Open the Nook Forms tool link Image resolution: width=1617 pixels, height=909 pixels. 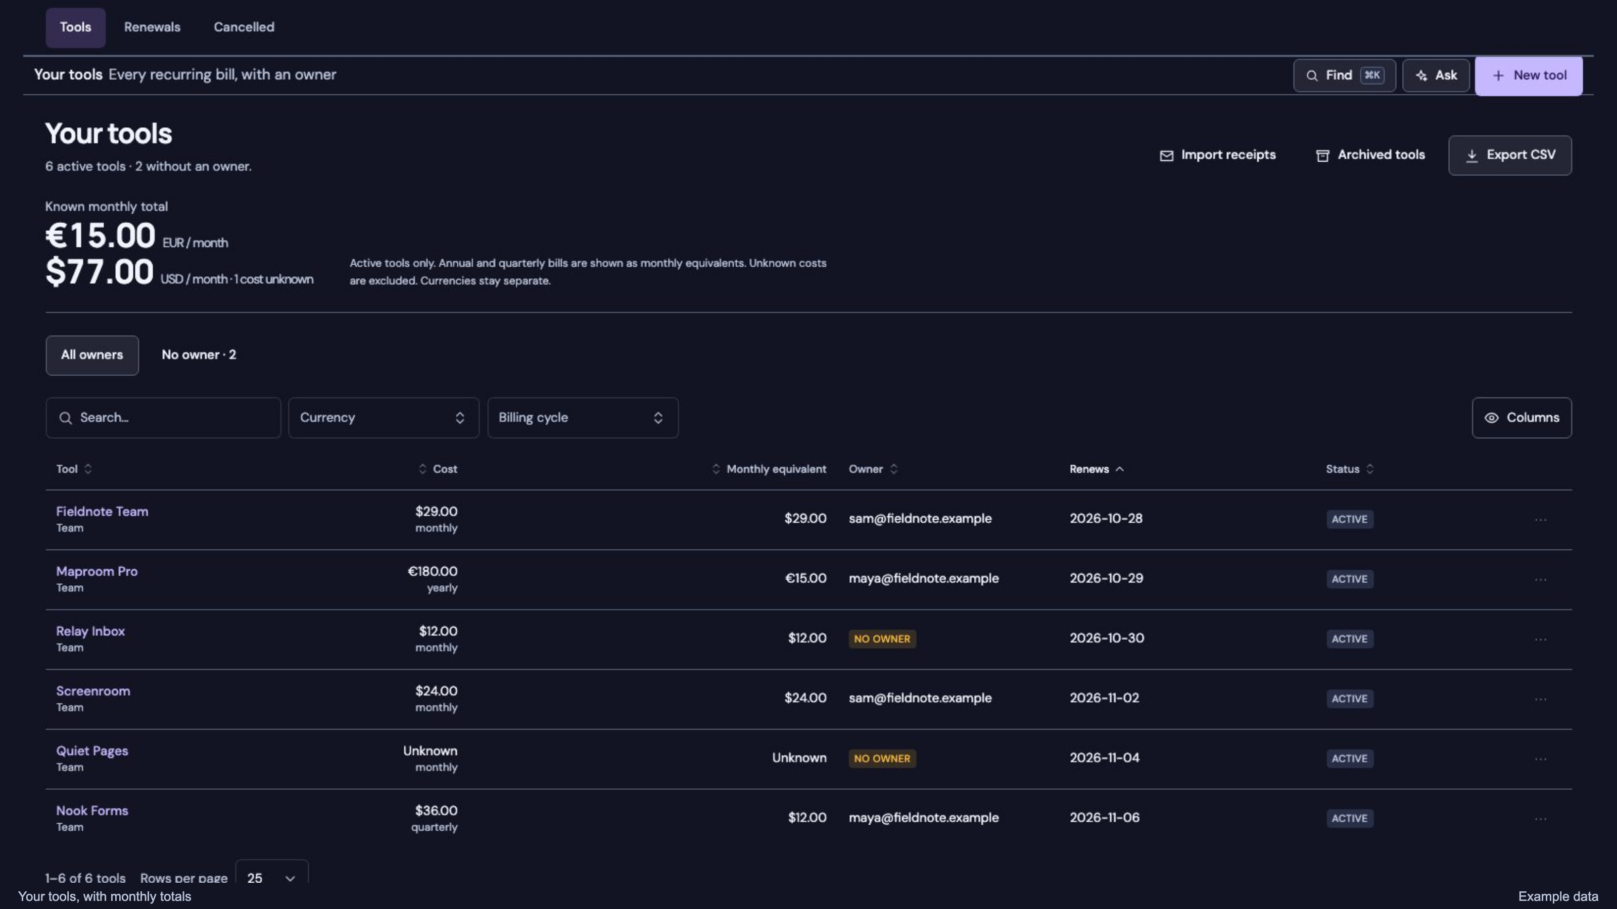coord(91,810)
